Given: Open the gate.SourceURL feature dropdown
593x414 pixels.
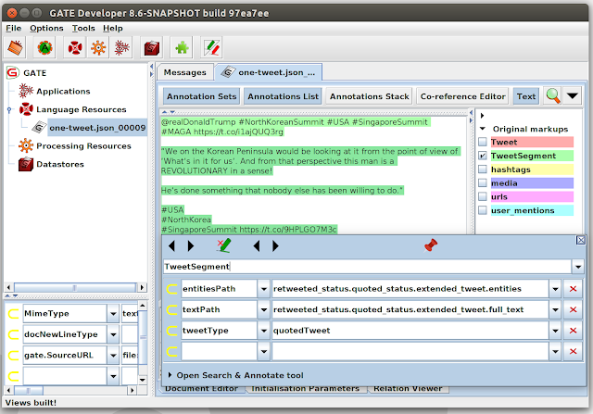Looking at the screenshot, I should tap(113, 355).
